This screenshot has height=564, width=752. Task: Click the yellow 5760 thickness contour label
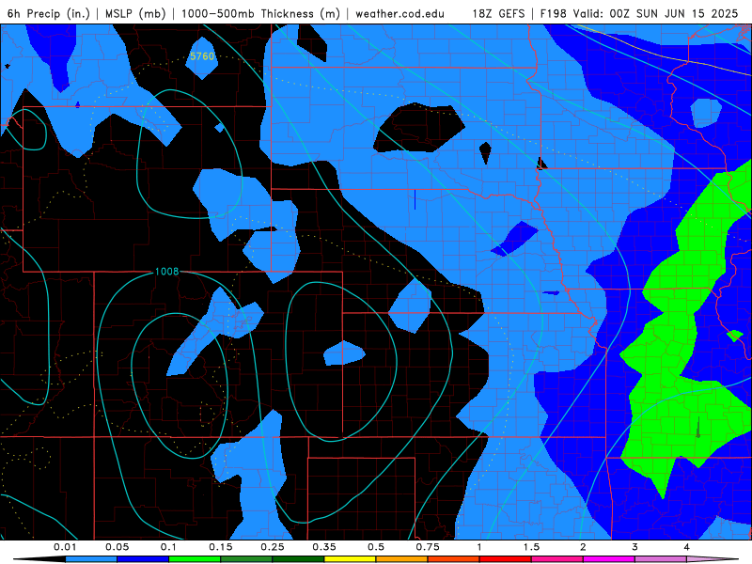coord(202,56)
